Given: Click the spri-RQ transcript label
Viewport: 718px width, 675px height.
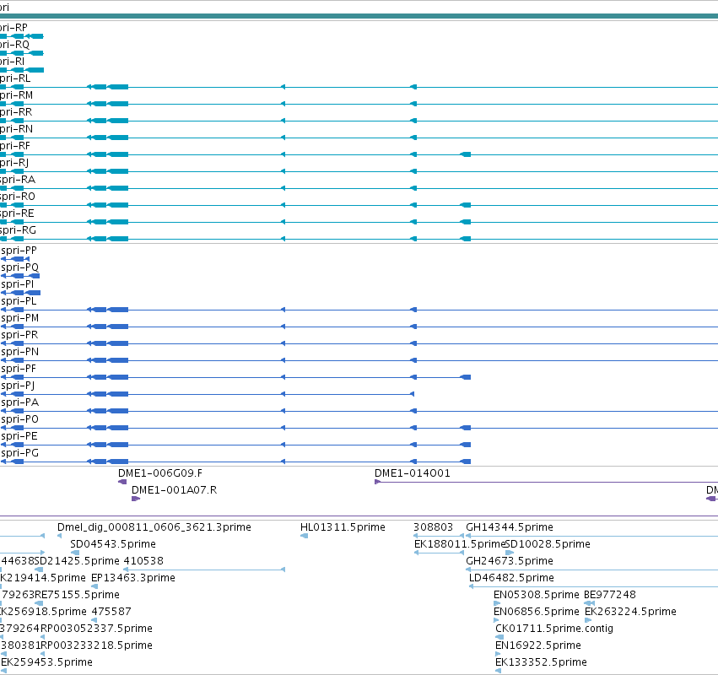Looking at the screenshot, I should [x=14, y=45].
